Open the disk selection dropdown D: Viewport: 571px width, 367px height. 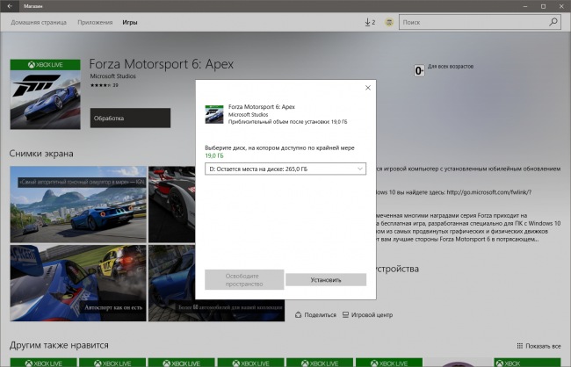tap(285, 169)
